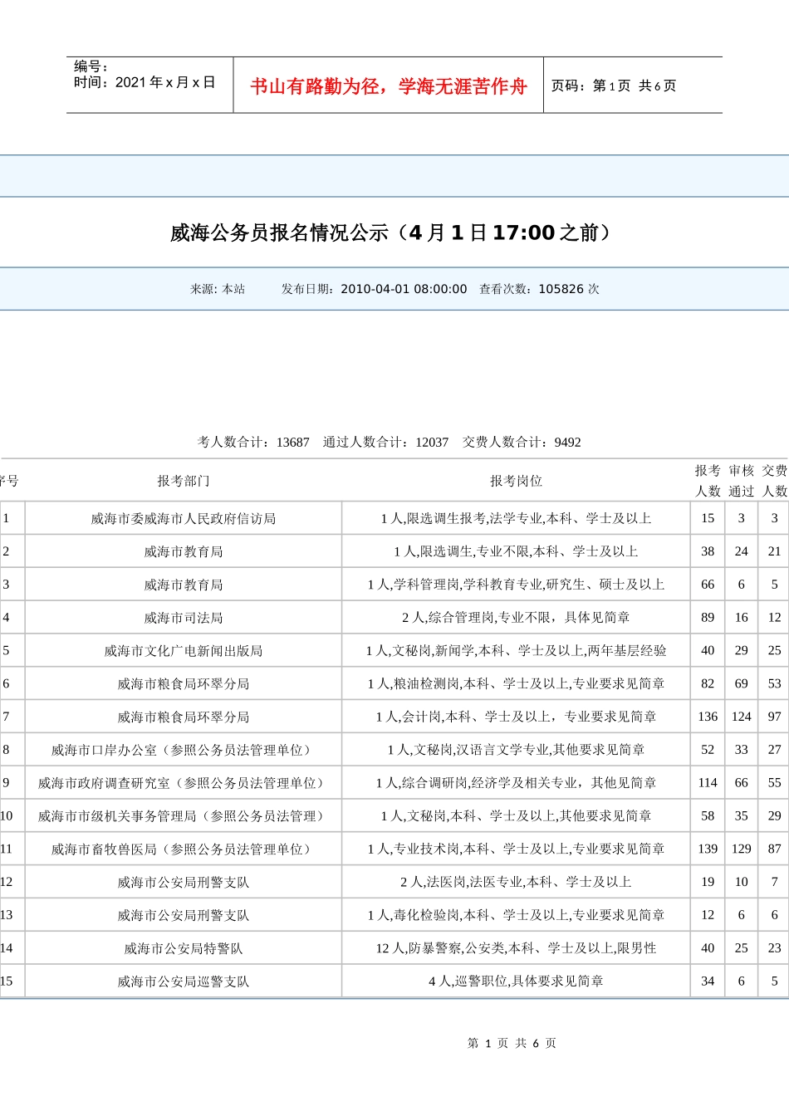Click 威海市公安局刑警支队 in row 12
This screenshot has width=789, height=1116.
coord(184,882)
